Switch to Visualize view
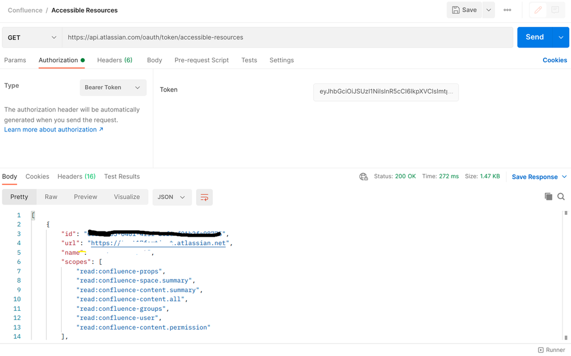 click(x=127, y=197)
